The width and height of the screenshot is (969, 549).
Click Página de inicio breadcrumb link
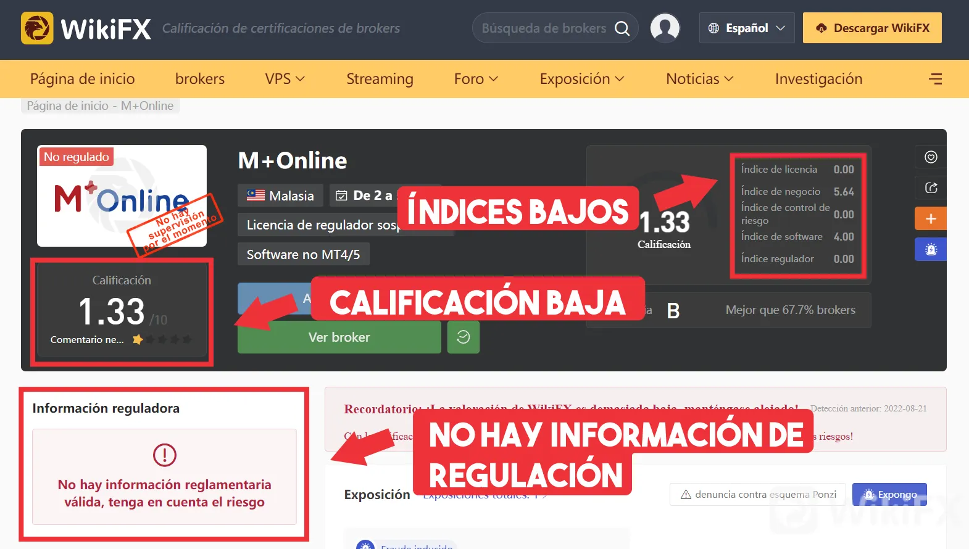tap(67, 105)
